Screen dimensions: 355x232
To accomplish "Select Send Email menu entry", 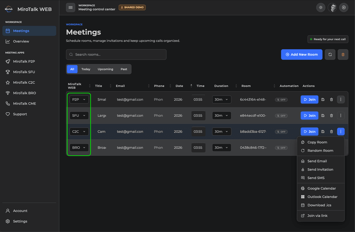I will click(x=321, y=161).
